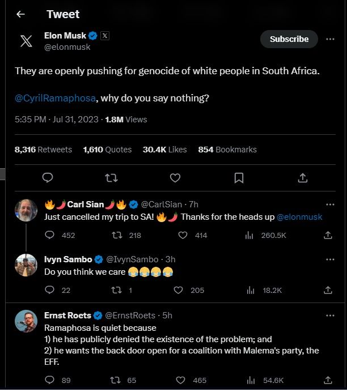Like Carl Sian's reply
Image resolution: width=347 pixels, height=392 pixels.
click(185, 235)
